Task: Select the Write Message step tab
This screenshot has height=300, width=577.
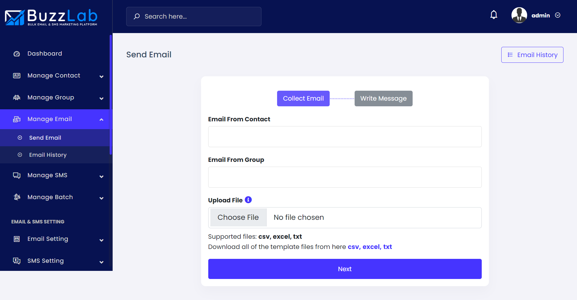Action: point(383,98)
